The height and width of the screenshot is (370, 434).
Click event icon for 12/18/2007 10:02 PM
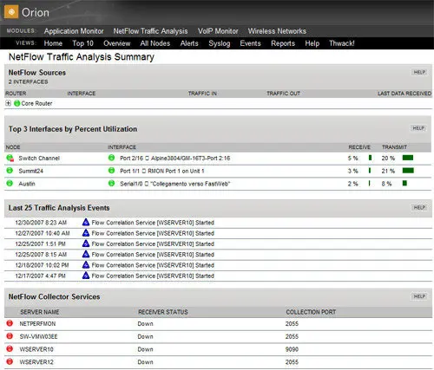coord(86,264)
